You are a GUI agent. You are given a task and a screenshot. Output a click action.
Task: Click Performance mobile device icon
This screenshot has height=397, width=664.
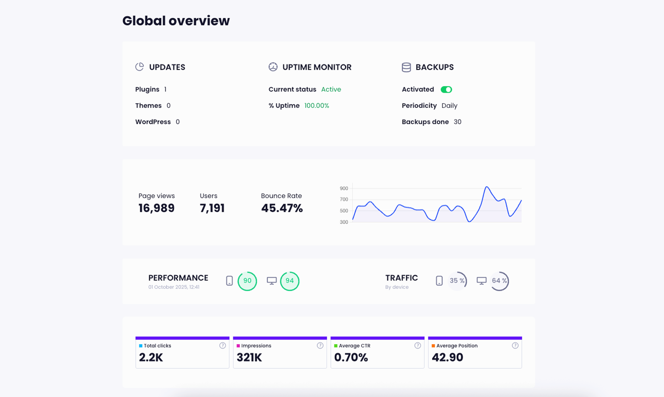[x=229, y=281]
